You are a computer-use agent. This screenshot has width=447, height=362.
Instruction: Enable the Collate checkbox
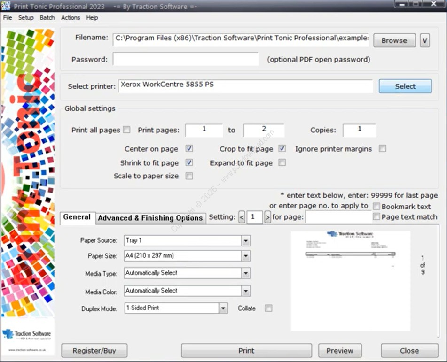point(268,308)
